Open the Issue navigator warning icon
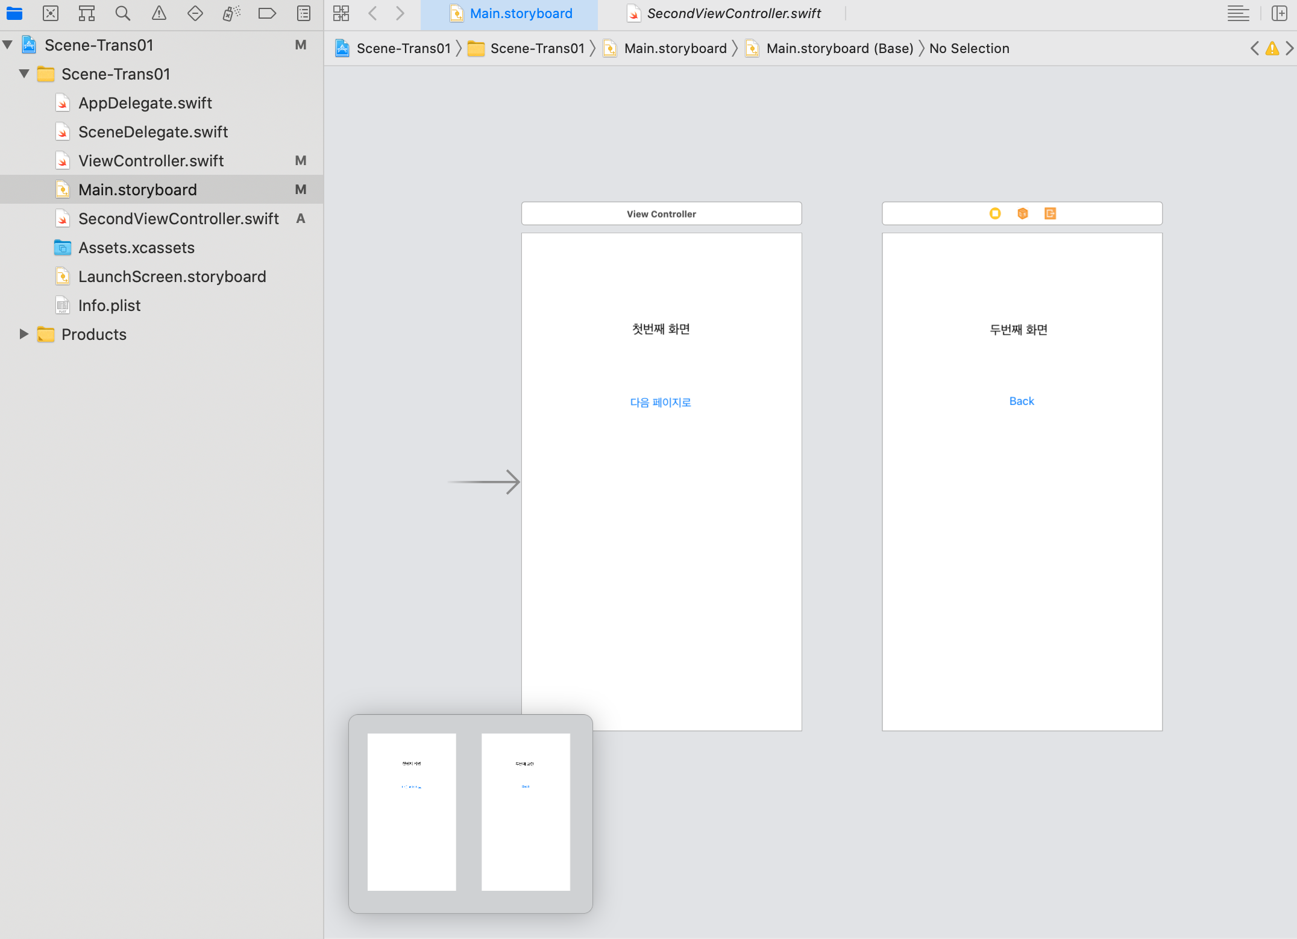 coord(159,13)
